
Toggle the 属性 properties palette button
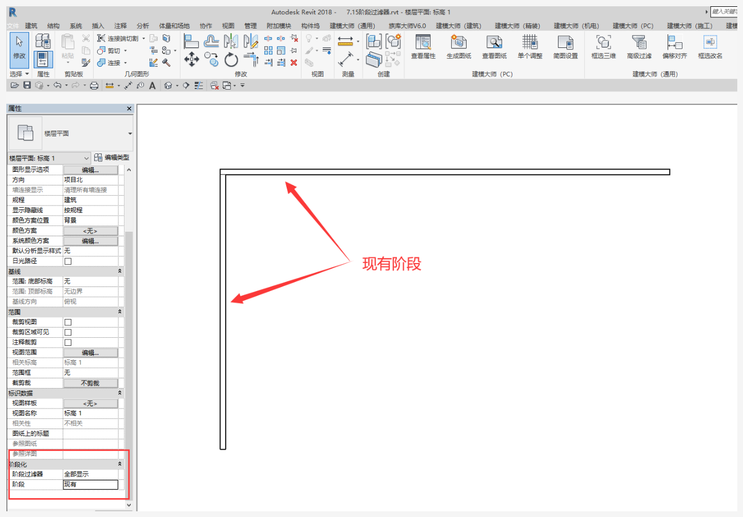[x=43, y=59]
